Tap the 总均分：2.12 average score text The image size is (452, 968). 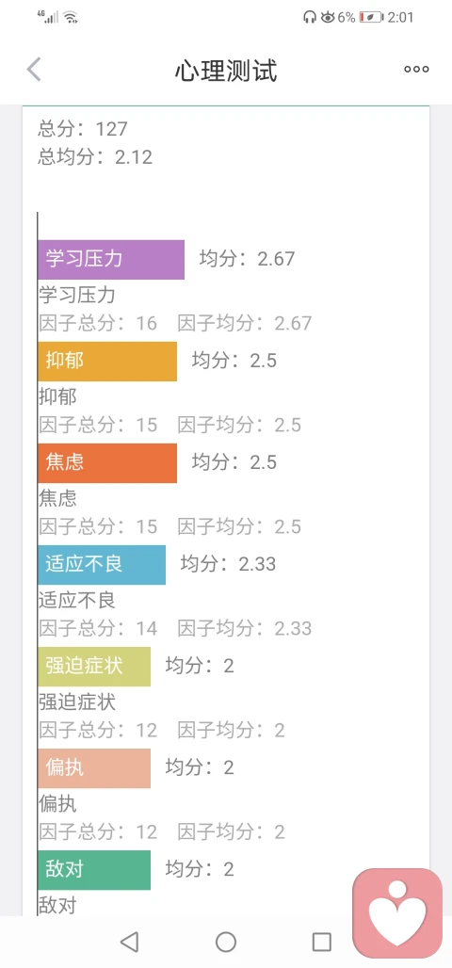tap(95, 157)
